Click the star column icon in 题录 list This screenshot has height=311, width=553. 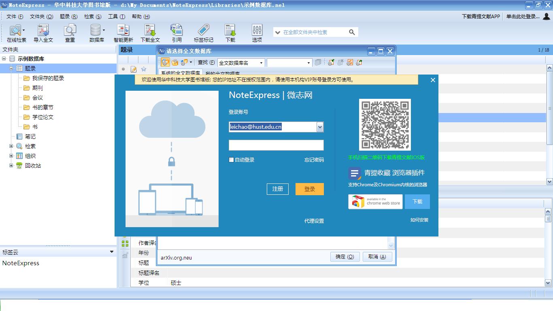[143, 69]
